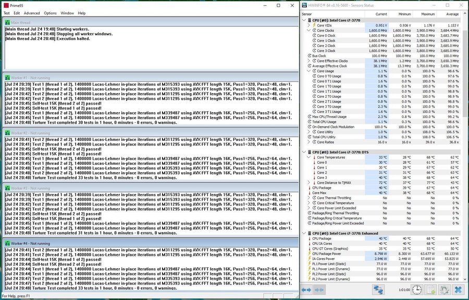Click the Sensor column header
469x300 pixels.
tap(333, 14)
